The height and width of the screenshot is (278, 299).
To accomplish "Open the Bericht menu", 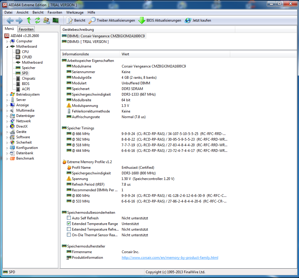I will [38, 12].
